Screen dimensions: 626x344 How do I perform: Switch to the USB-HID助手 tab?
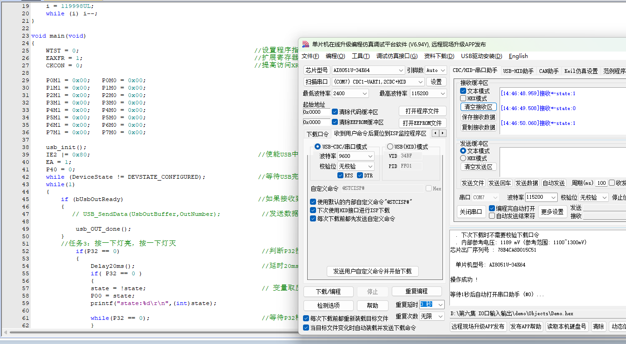(518, 71)
